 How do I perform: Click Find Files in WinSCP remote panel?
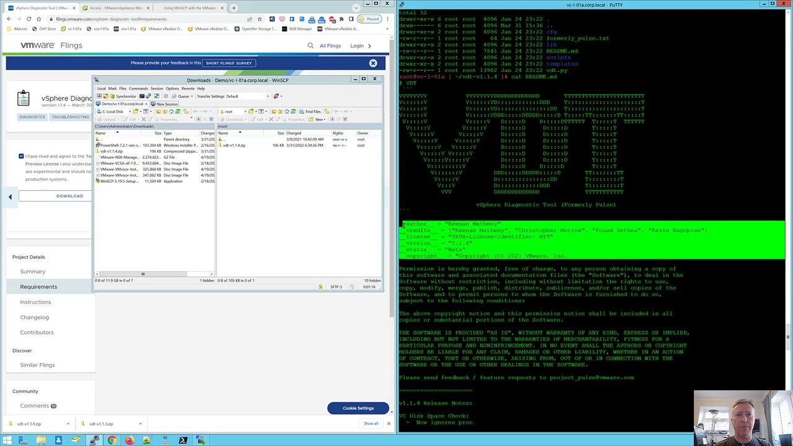pos(309,111)
